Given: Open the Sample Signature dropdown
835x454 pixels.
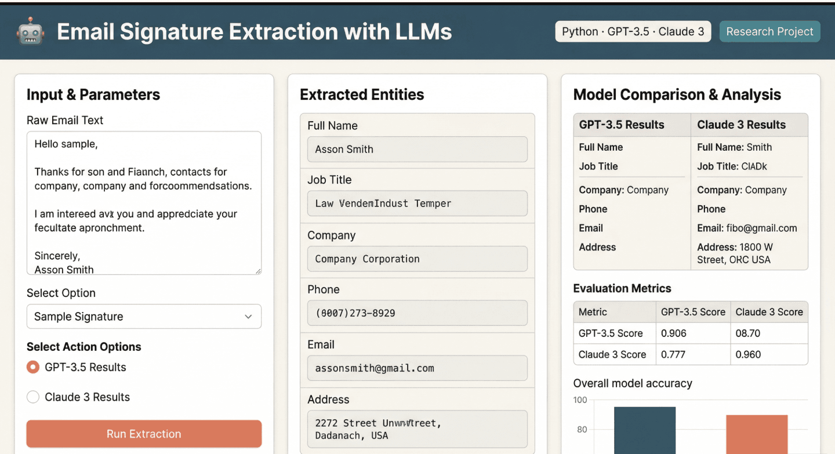Looking at the screenshot, I should (x=144, y=317).
